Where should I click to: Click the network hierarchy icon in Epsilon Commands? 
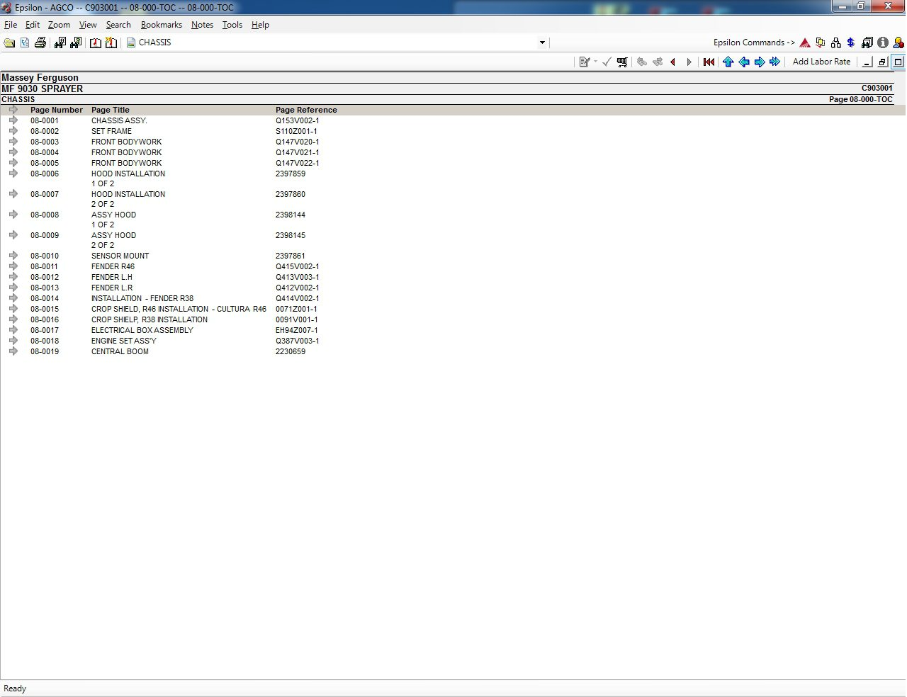coord(836,43)
